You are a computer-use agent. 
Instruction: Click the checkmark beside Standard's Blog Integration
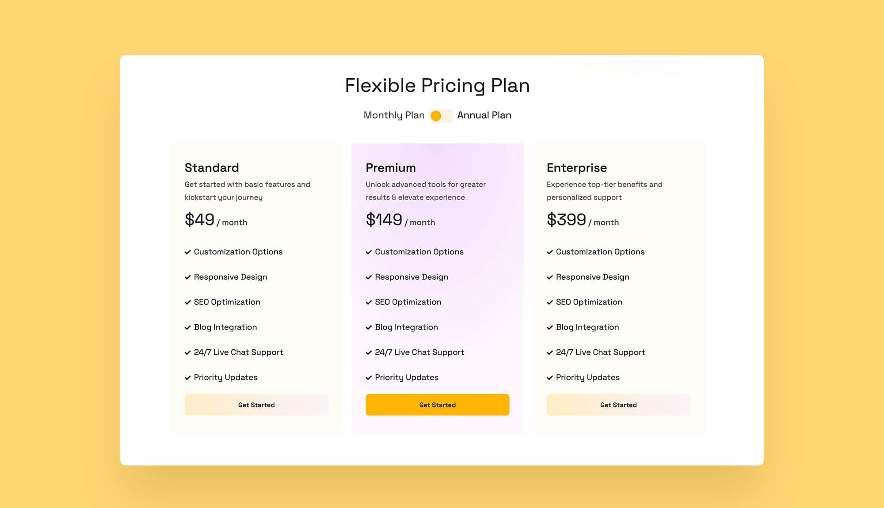pos(187,327)
